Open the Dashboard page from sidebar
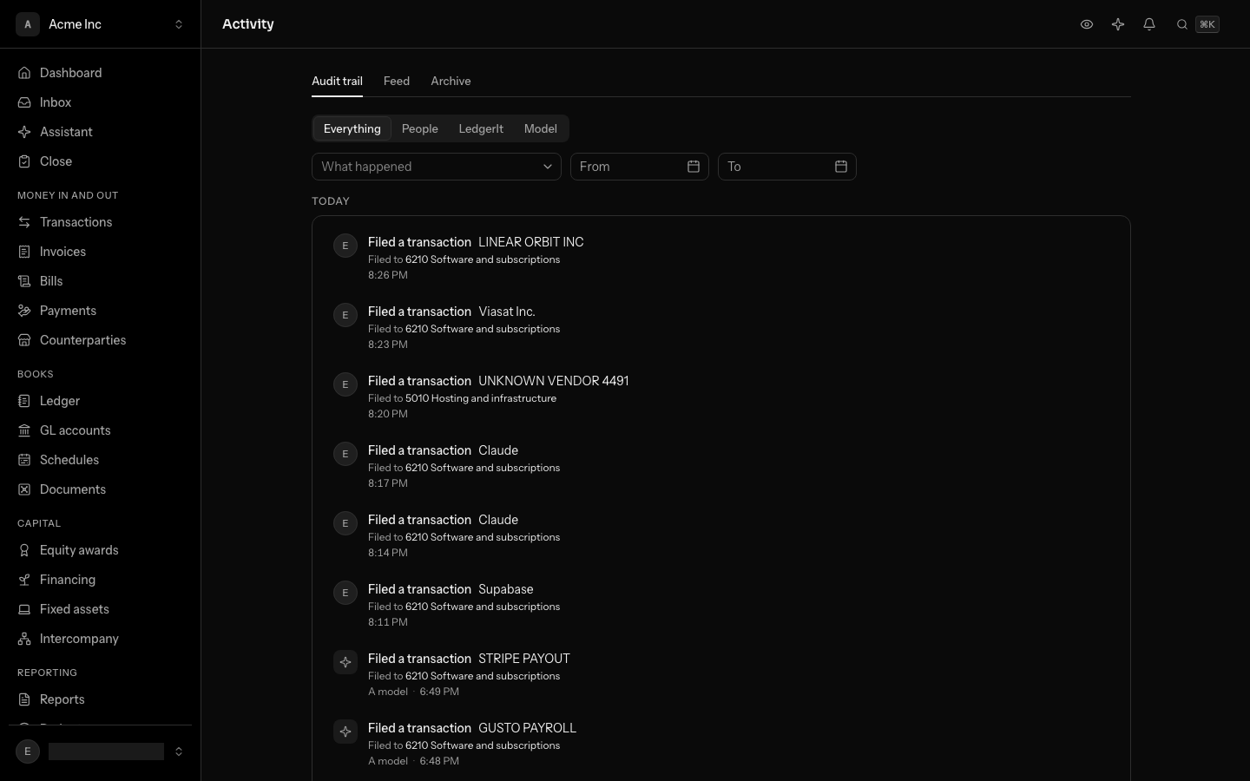This screenshot has height=781, width=1250. click(x=100, y=73)
